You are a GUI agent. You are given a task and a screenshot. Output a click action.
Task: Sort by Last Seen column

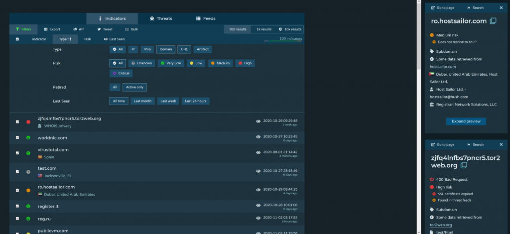coord(114,39)
